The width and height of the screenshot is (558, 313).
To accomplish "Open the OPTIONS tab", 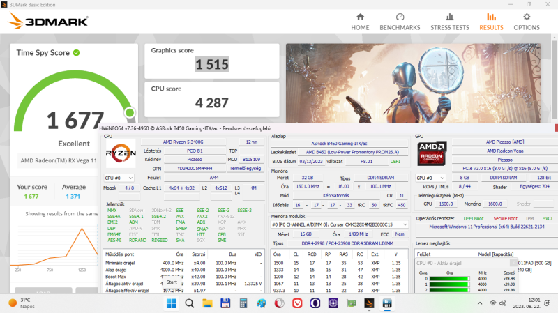I will coord(527,22).
